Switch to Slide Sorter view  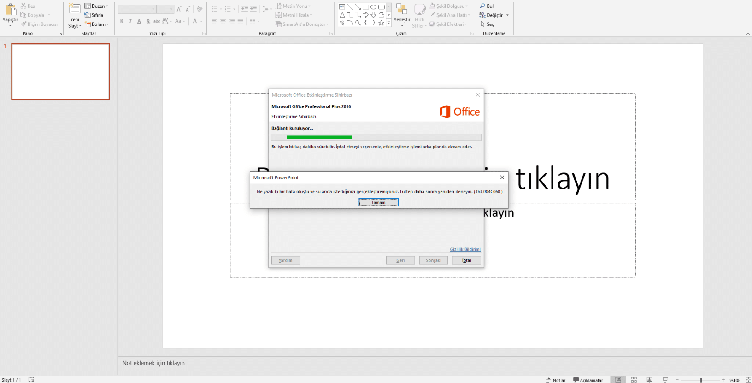click(x=634, y=380)
